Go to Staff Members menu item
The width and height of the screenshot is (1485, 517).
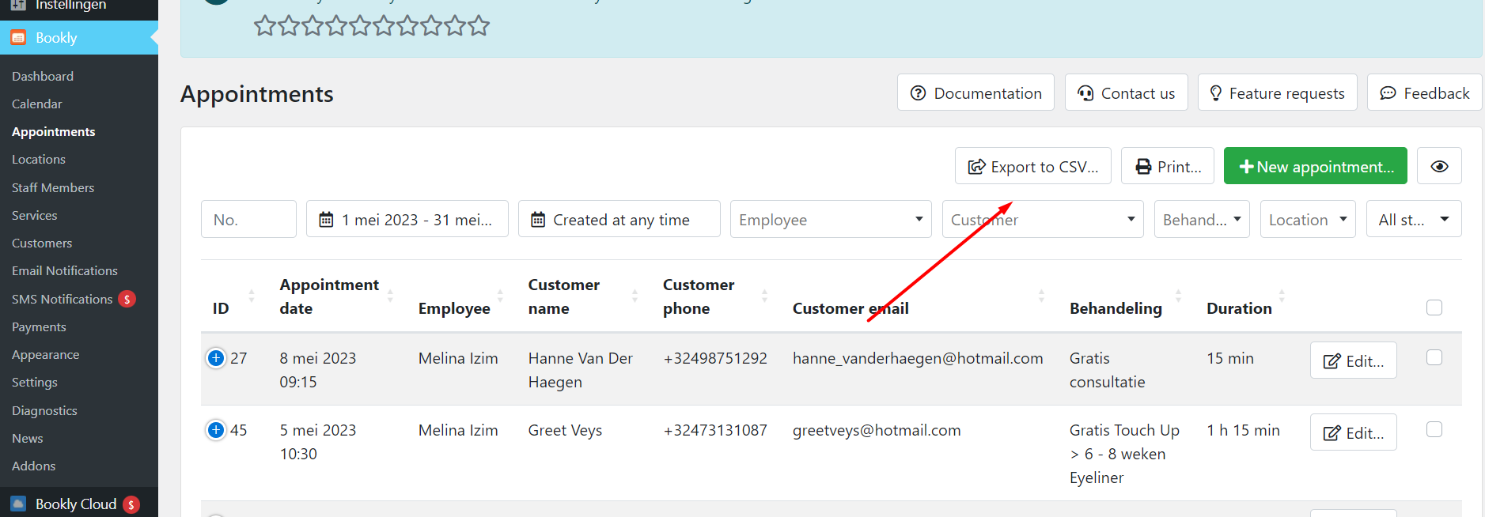pos(53,188)
